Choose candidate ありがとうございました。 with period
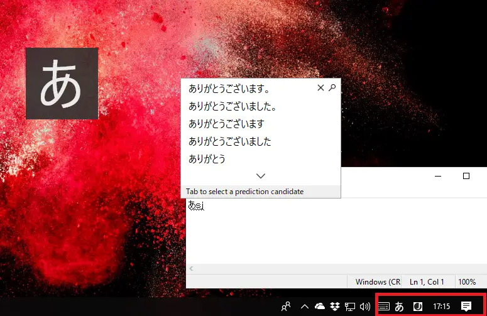 tap(233, 106)
